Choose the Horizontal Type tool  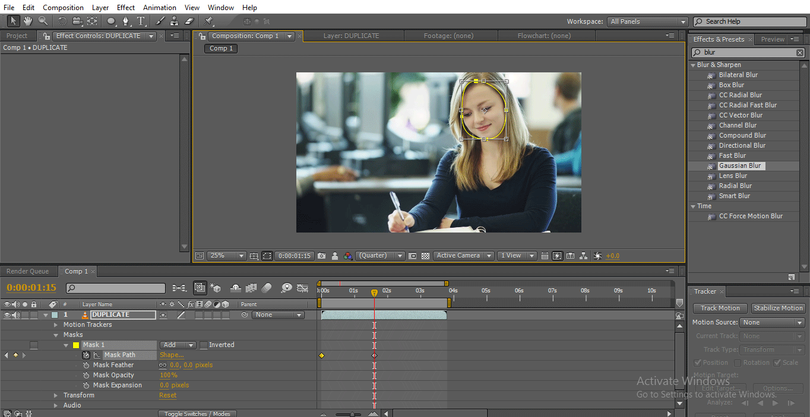click(x=140, y=21)
